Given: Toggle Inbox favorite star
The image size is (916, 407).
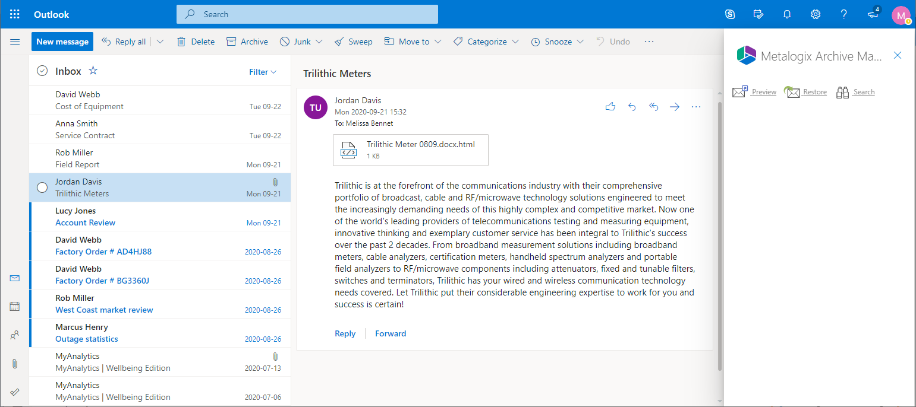Looking at the screenshot, I should coord(93,71).
